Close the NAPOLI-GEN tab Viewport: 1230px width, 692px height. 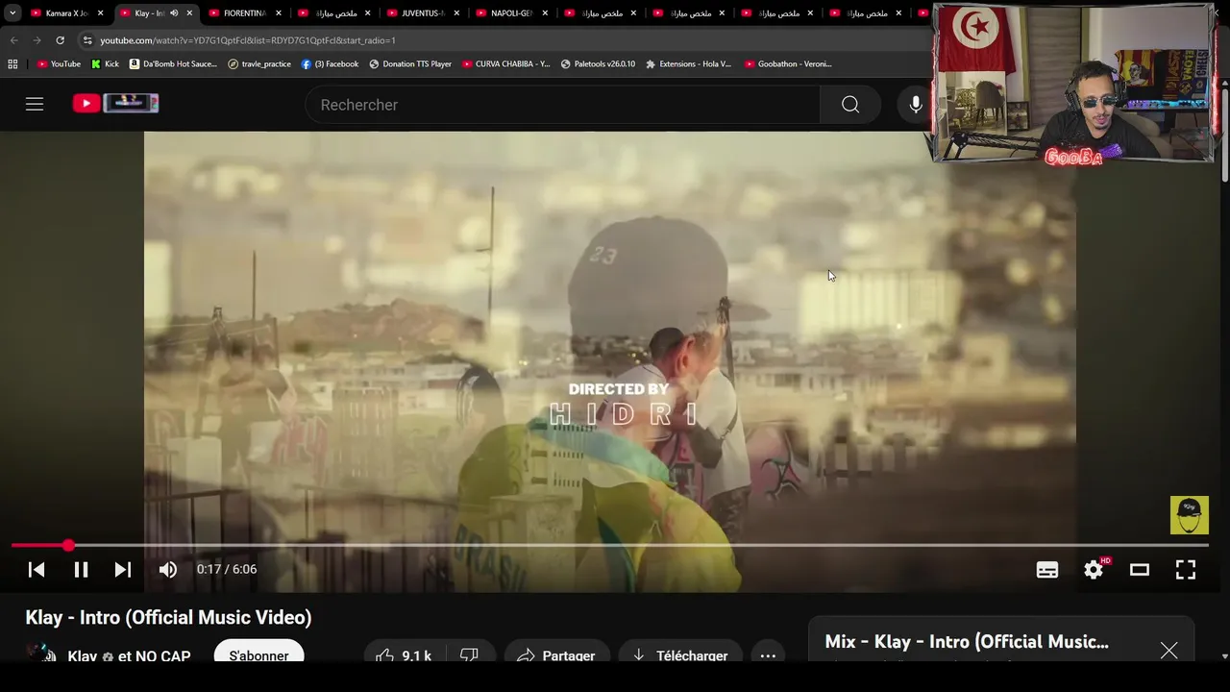pyautogui.click(x=545, y=13)
